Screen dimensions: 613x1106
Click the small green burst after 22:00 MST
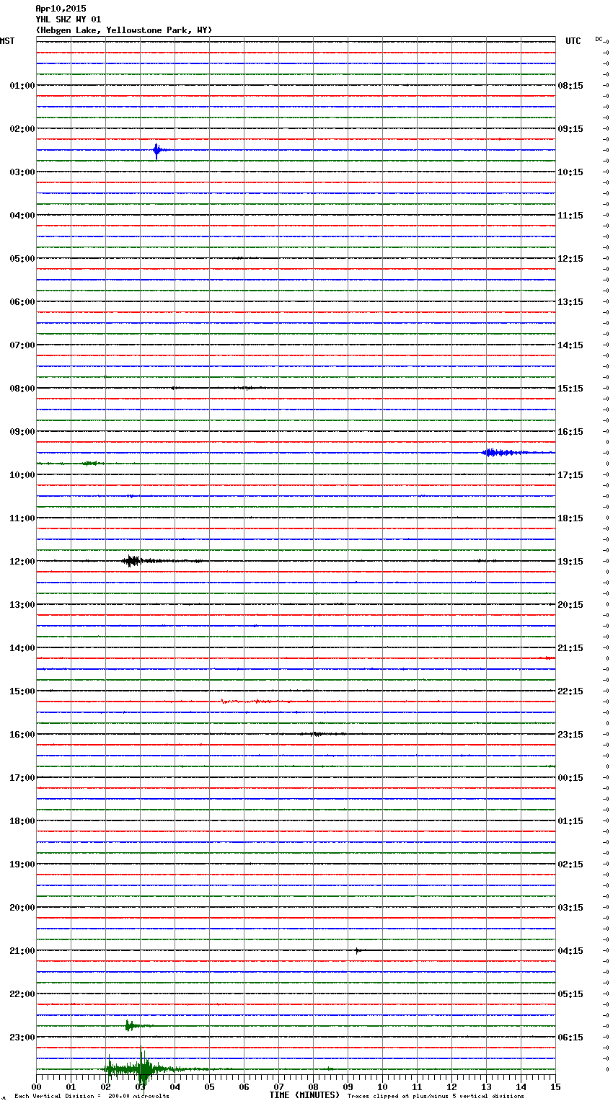pos(130,1025)
